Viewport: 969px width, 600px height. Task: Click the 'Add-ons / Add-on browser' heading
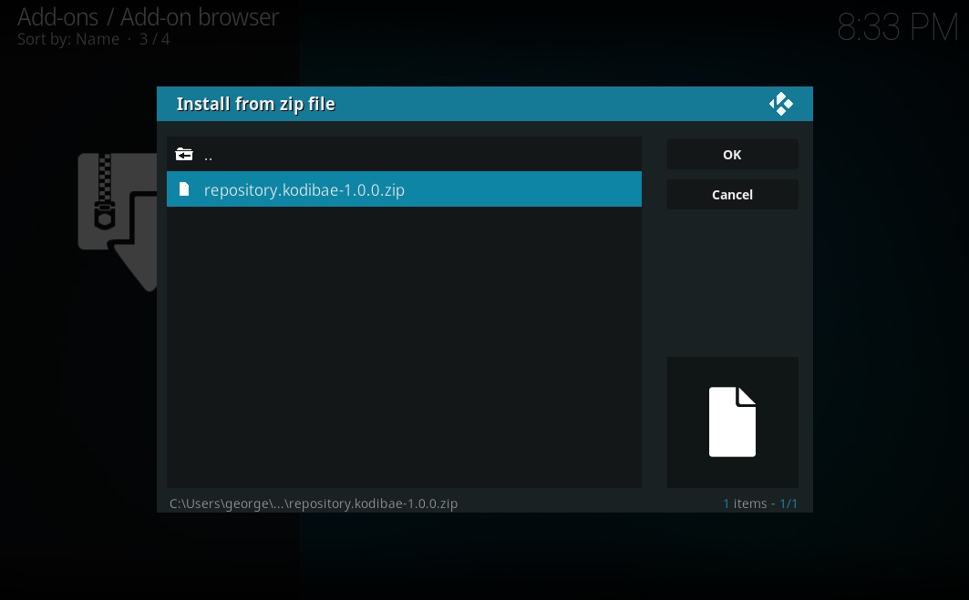coord(149,16)
